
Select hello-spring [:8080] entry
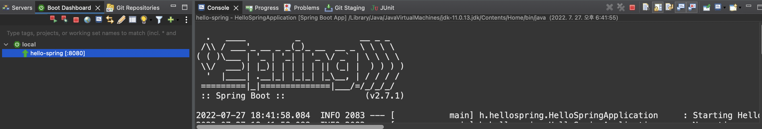point(96,53)
